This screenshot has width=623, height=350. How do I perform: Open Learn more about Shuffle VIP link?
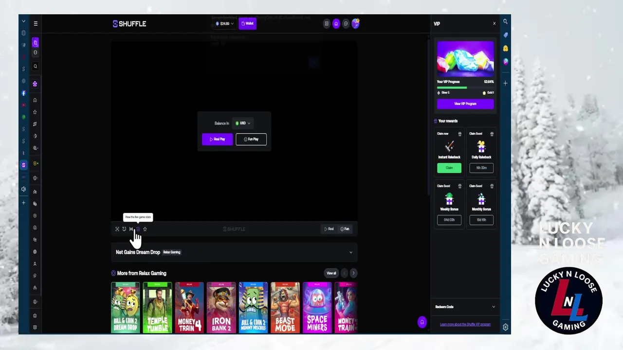(465, 324)
